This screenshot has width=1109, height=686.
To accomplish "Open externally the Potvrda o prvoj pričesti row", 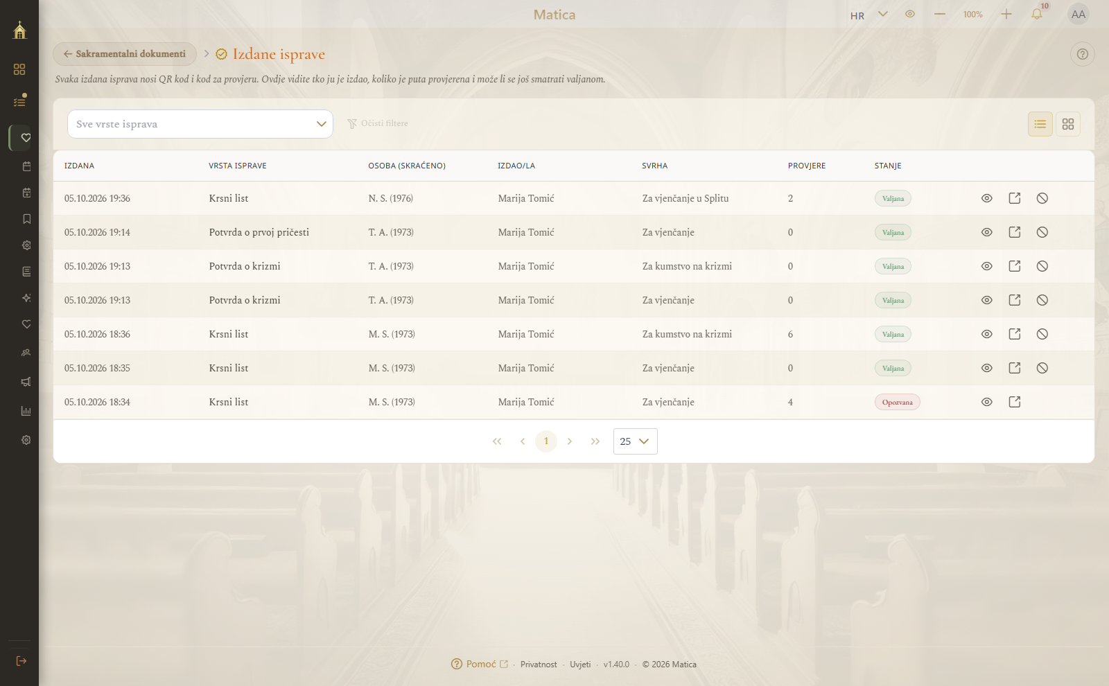I will pos(1015,232).
